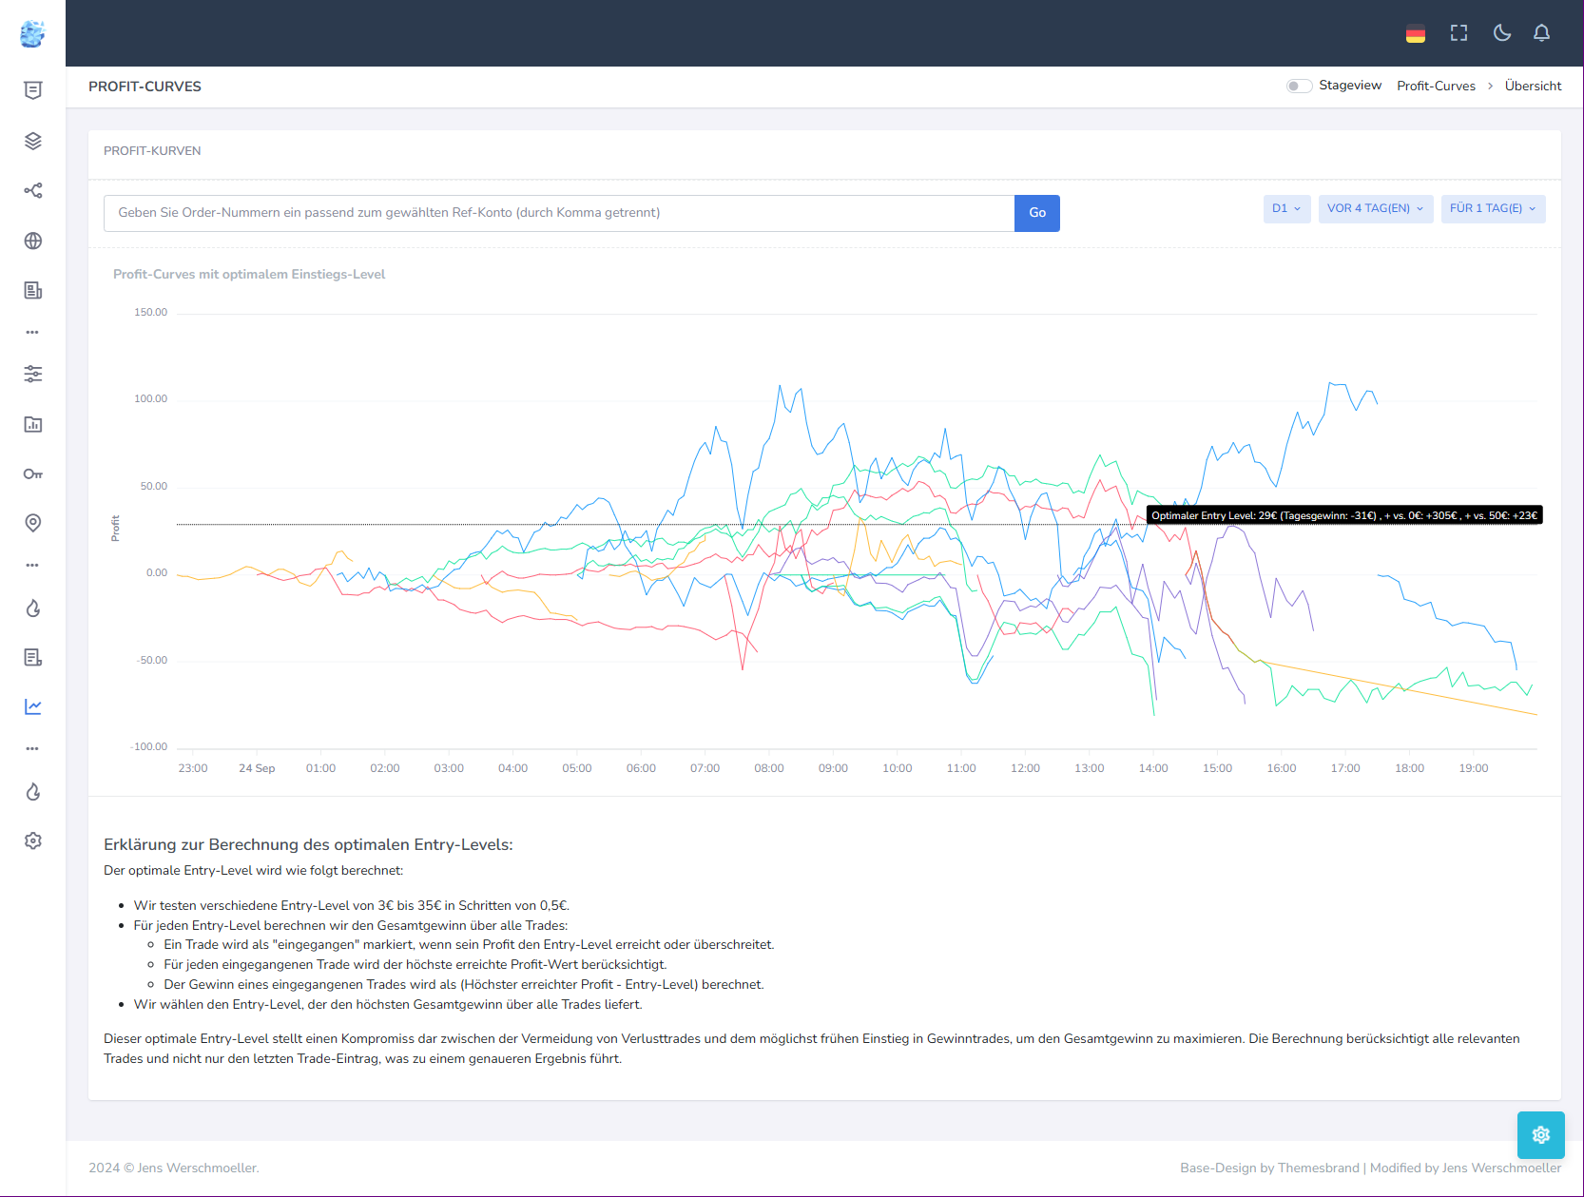Expand the D1 dropdown
This screenshot has height=1197, width=1584.
tap(1287, 208)
